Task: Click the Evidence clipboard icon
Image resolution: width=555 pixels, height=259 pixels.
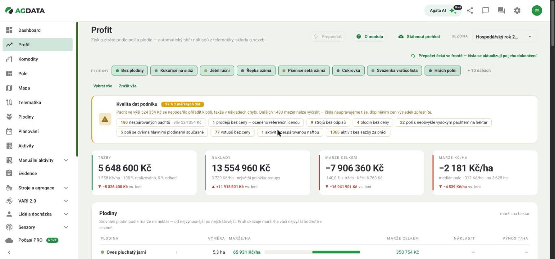Action: point(10,173)
